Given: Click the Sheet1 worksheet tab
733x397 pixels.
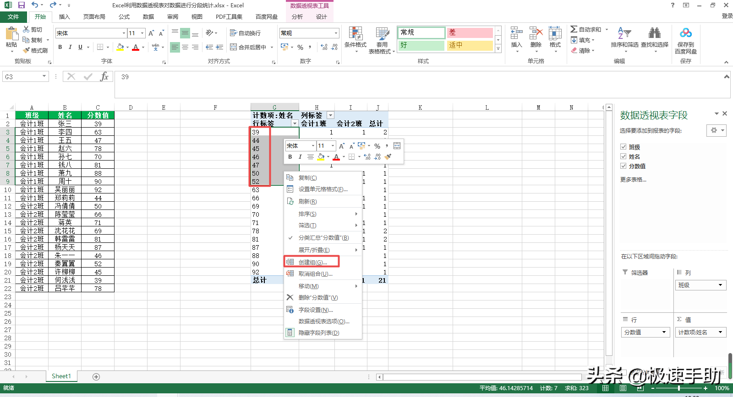Looking at the screenshot, I should tap(61, 376).
